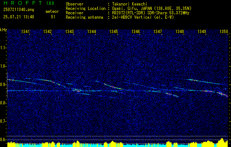Click the timestamp 25.07.21 13:40

click(x=19, y=17)
